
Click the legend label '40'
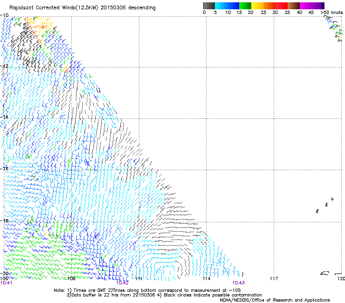point(299,13)
